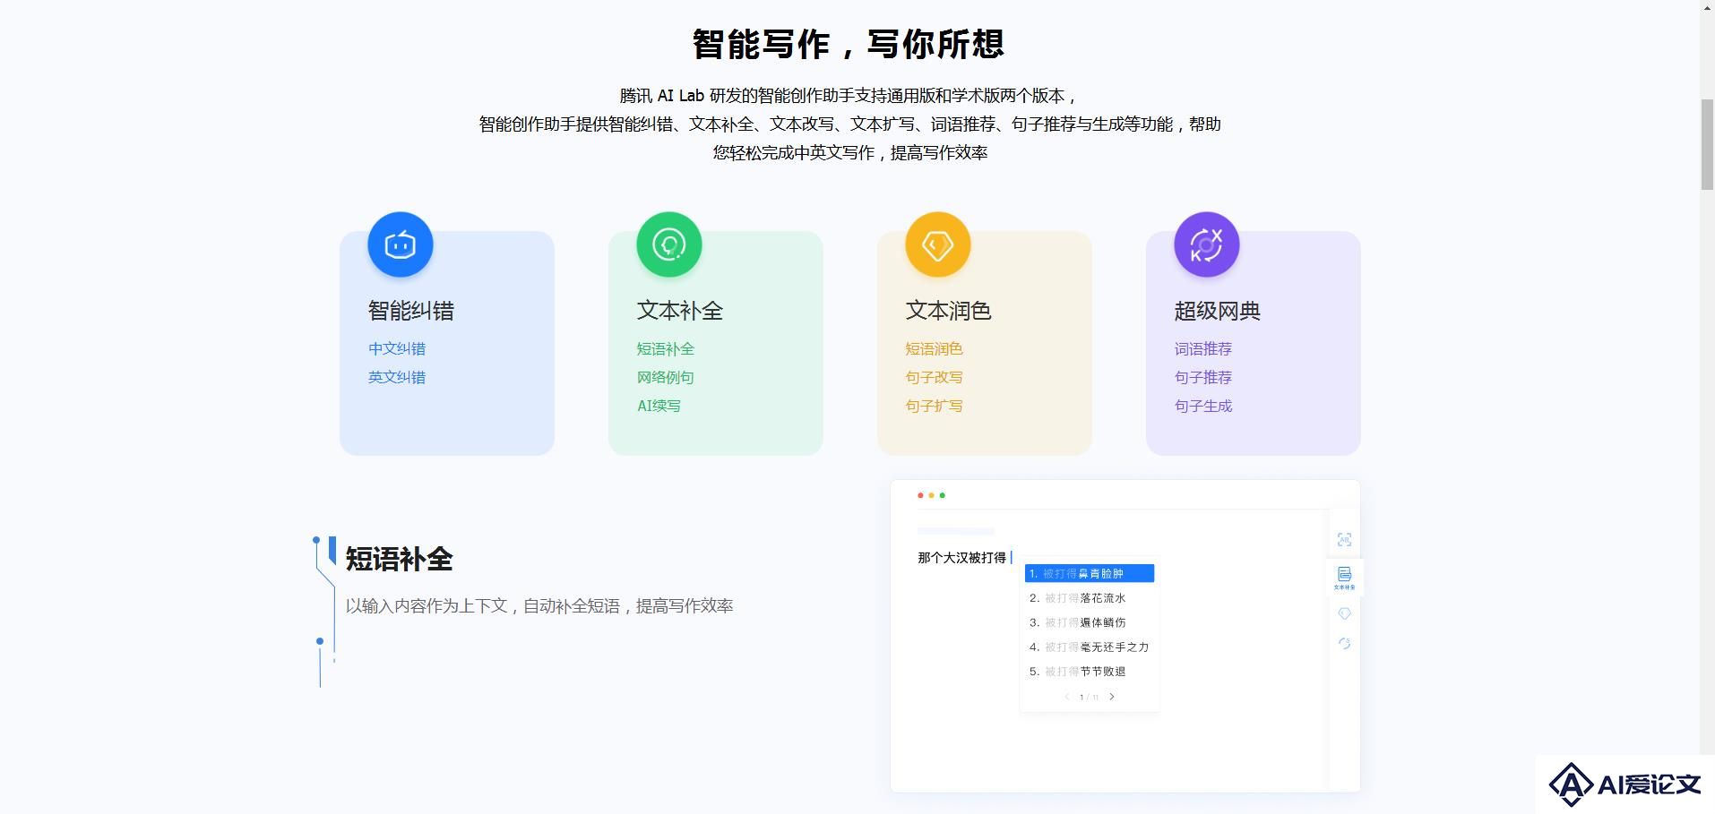Open 句子生成 feature link

pyautogui.click(x=1203, y=406)
